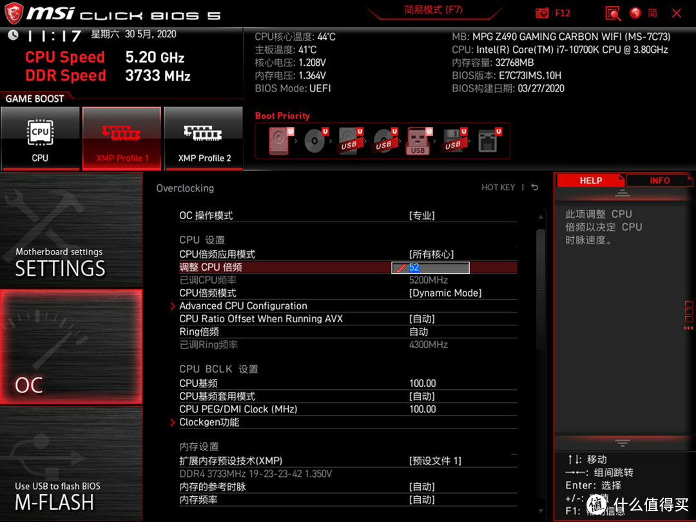Image resolution: width=696 pixels, height=522 pixels.
Task: Select hard disk boot priority icon
Action: [x=281, y=140]
